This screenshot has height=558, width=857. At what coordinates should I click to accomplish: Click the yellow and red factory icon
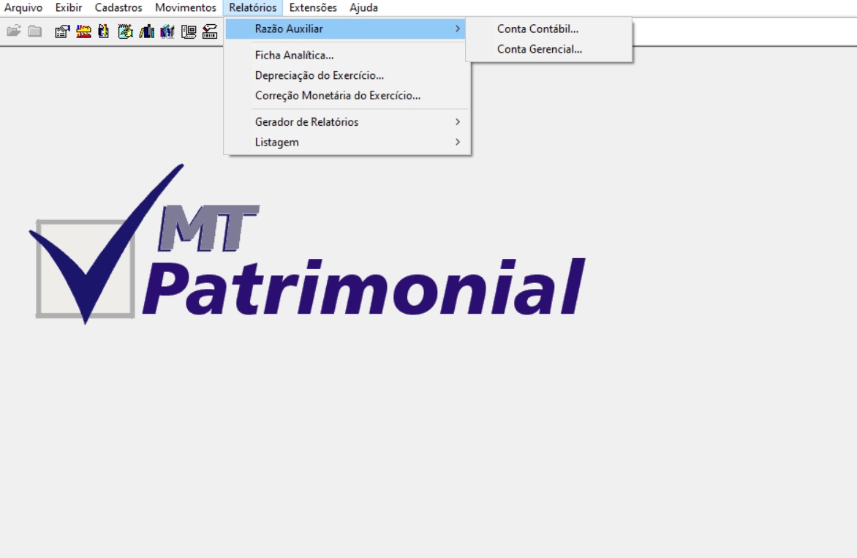(83, 31)
